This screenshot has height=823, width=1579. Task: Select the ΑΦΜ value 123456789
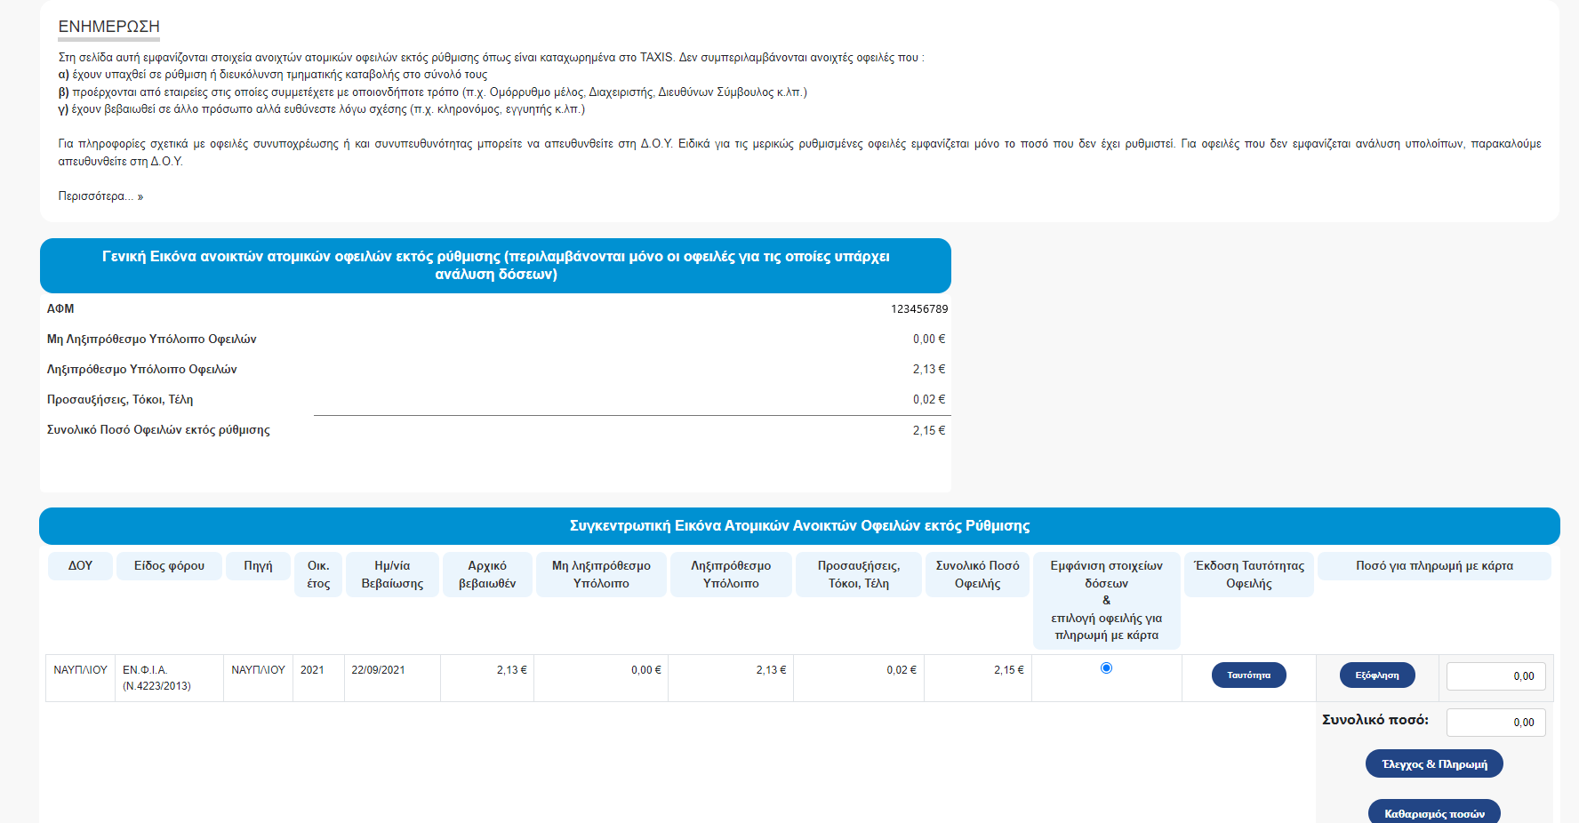919,309
